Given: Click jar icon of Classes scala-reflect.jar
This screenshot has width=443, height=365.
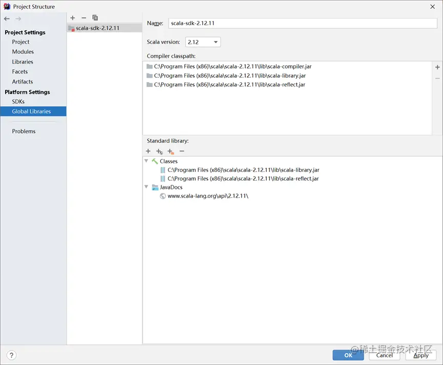Looking at the screenshot, I should (163, 179).
